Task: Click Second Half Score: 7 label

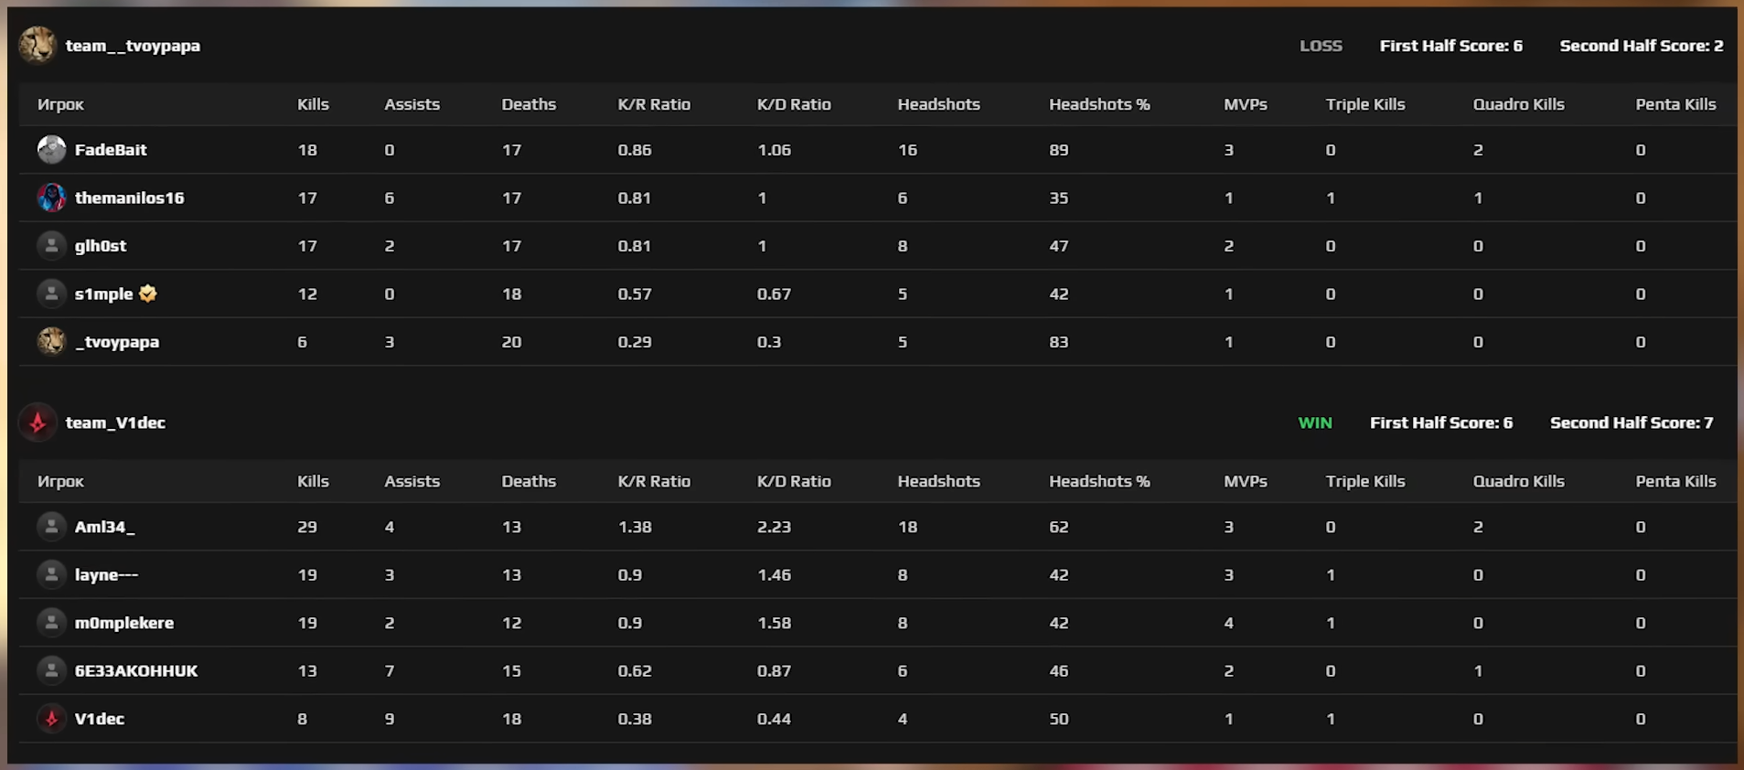Action: click(x=1632, y=422)
